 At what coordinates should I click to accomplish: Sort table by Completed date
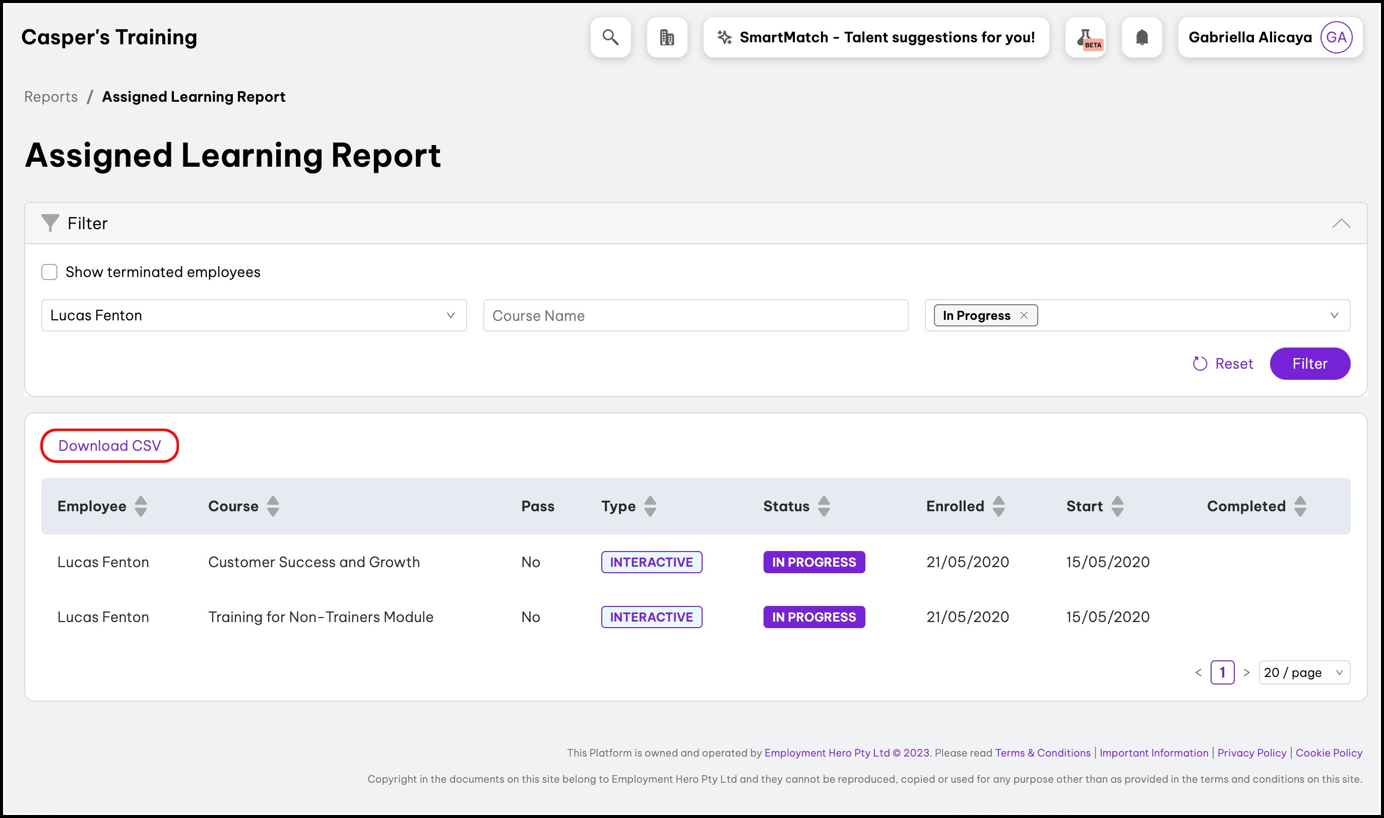[x=1300, y=506]
